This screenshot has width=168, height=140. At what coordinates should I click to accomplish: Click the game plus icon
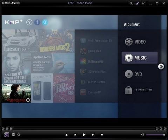(x=83, y=51)
